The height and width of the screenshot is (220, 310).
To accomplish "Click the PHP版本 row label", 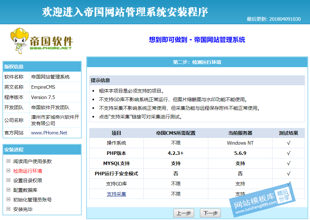I will (116, 153).
